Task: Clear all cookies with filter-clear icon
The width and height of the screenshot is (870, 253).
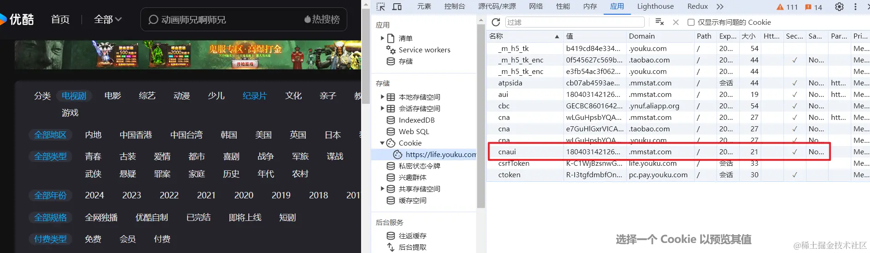Action: coord(660,22)
